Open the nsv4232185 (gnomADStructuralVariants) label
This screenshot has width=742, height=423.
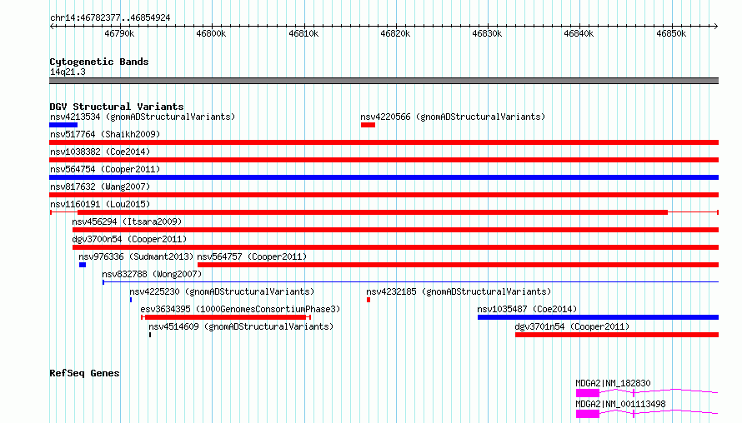tap(459, 291)
